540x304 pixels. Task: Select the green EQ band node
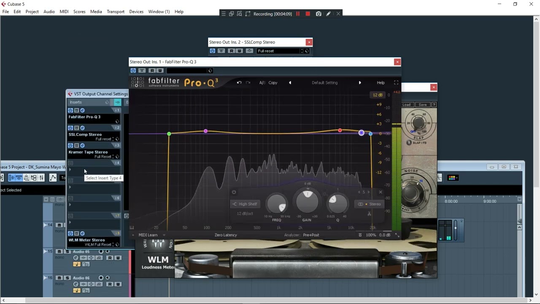coord(169,134)
